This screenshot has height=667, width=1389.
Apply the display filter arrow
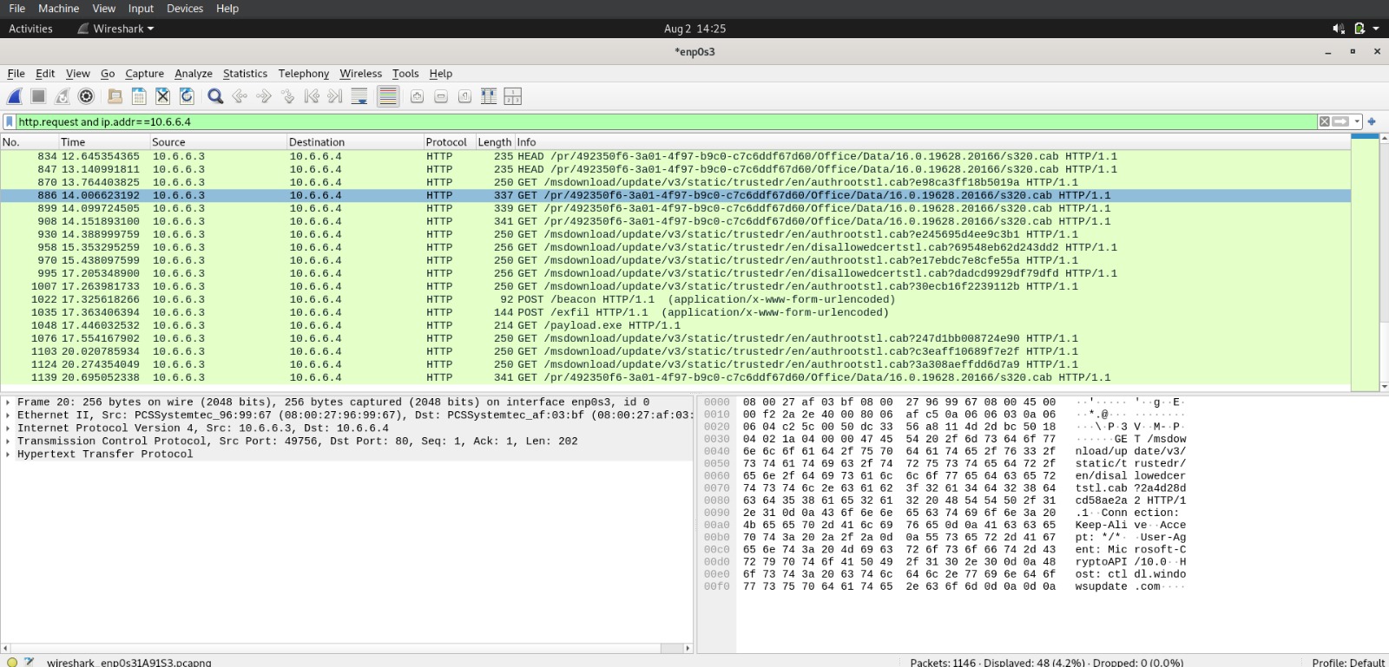[x=1341, y=121]
